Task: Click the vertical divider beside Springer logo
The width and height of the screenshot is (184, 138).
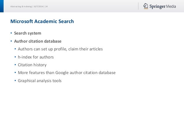Action: pos(138,6)
